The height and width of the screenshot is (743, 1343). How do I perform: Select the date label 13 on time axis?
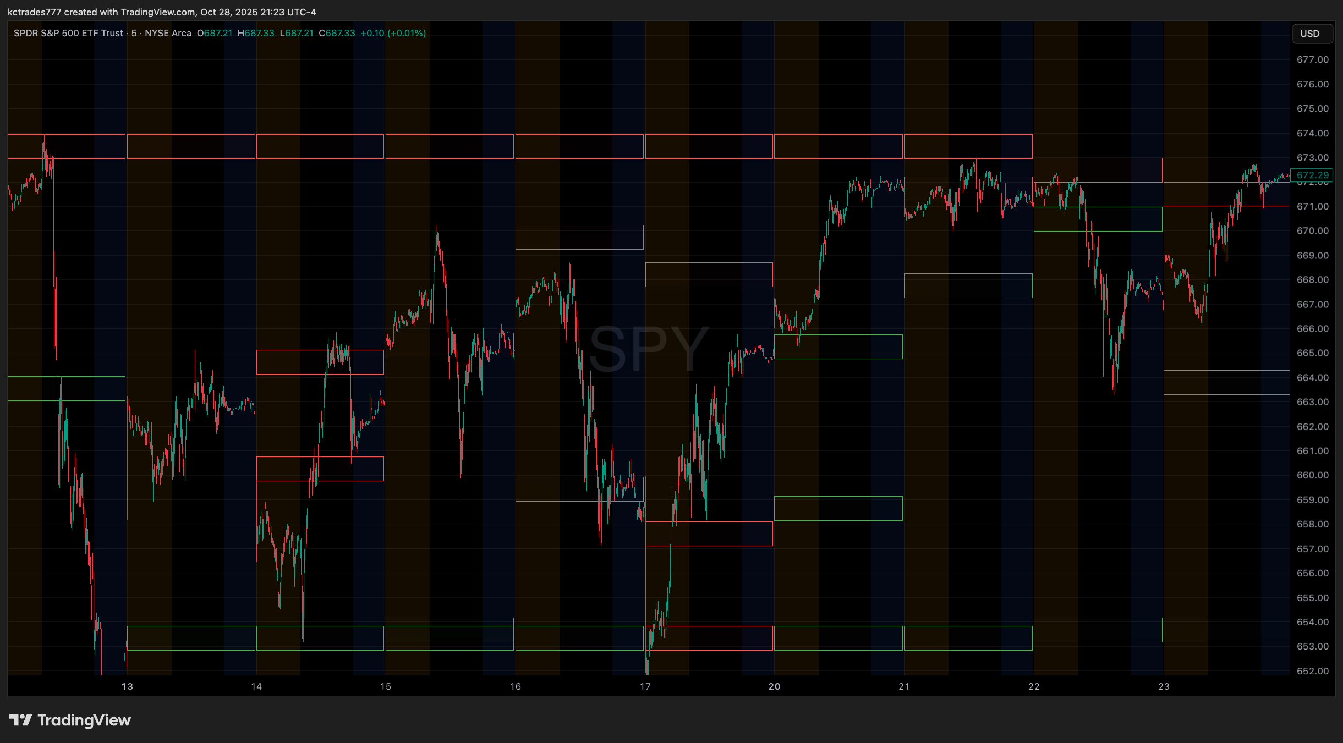click(x=127, y=686)
